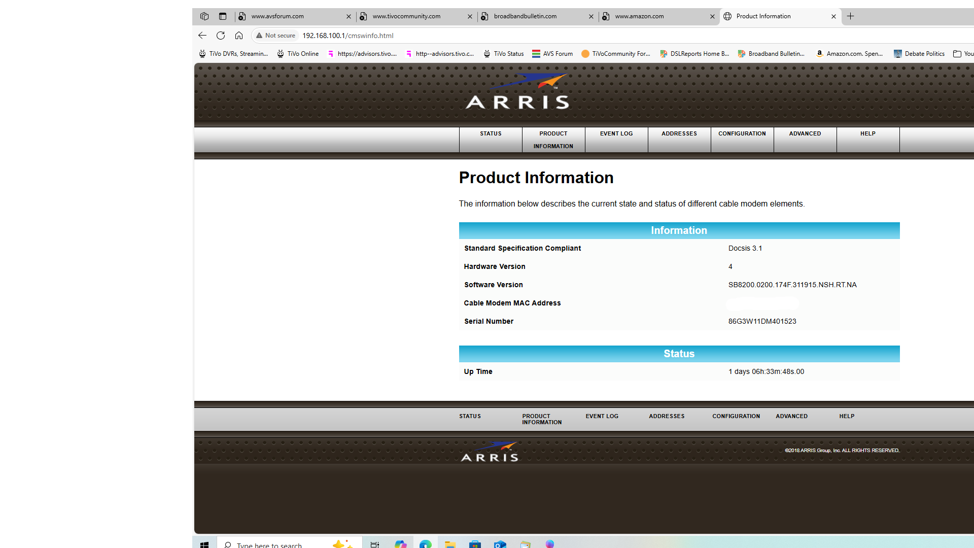Open the tab actions menu icon
The width and height of the screenshot is (974, 548).
coord(223,16)
